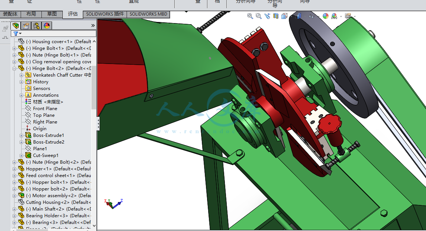Open the View Orientation cube icon
Screen dimensions: 426x231
click(x=284, y=16)
